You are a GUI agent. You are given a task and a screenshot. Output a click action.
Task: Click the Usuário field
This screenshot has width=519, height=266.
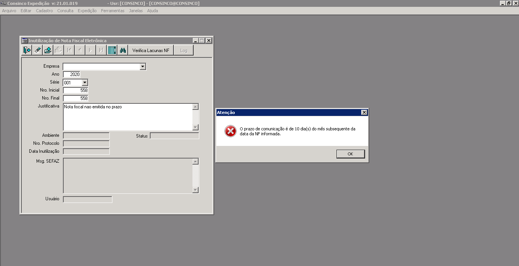tap(88, 199)
